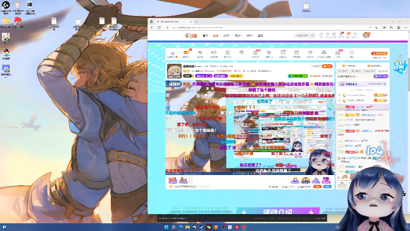The height and width of the screenshot is (231, 410).
Task: Close the Douyu browser tab
Action: coord(191,22)
